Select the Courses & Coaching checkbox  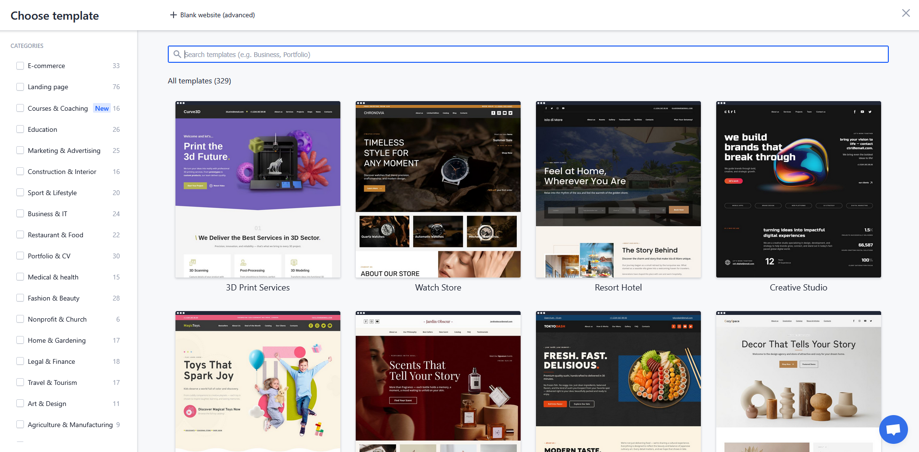[20, 108]
